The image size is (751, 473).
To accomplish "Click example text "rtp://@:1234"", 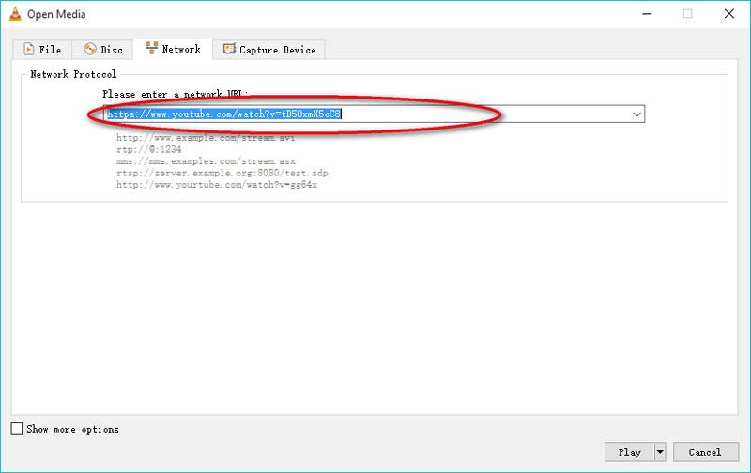I will [x=149, y=149].
